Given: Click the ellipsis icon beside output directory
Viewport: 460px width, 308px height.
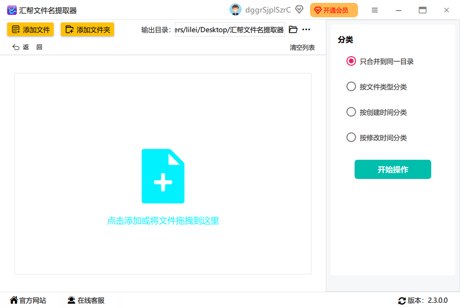Looking at the screenshot, I should pyautogui.click(x=306, y=29).
